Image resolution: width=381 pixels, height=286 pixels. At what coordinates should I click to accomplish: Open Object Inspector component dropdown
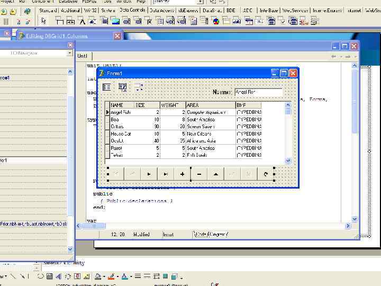69,53
